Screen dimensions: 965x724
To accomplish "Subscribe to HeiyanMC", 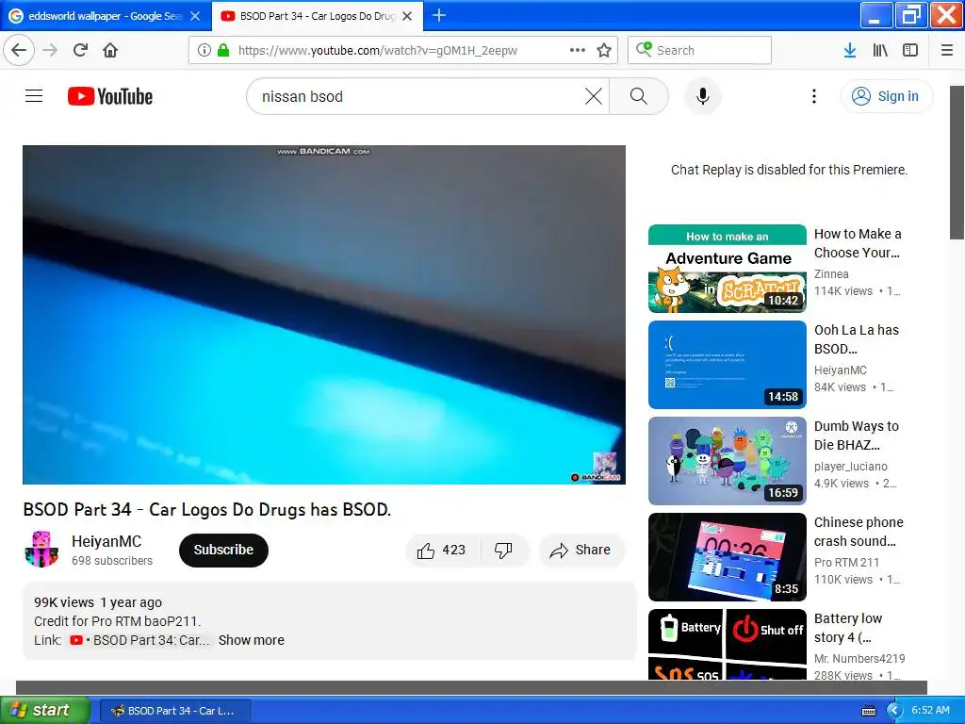I will click(x=223, y=550).
